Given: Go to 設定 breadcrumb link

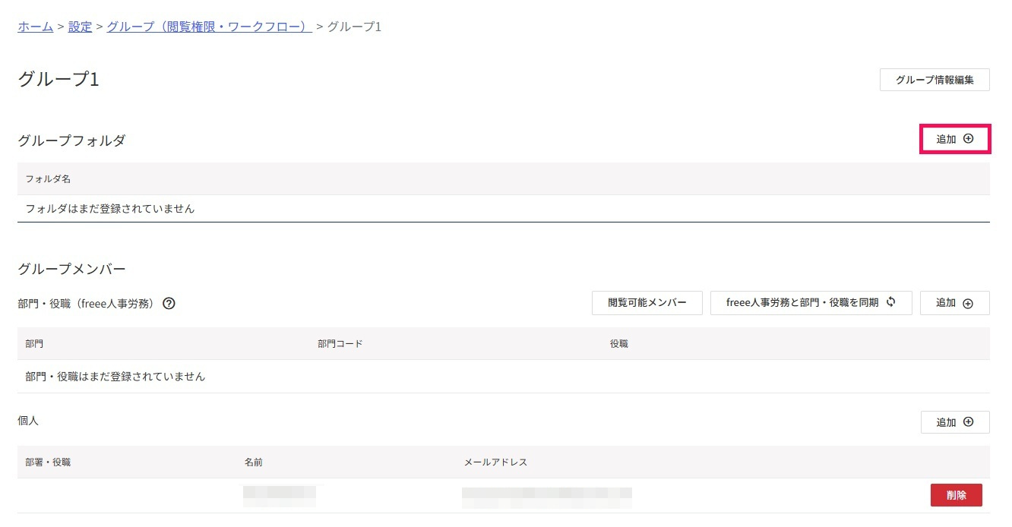Looking at the screenshot, I should click(80, 27).
